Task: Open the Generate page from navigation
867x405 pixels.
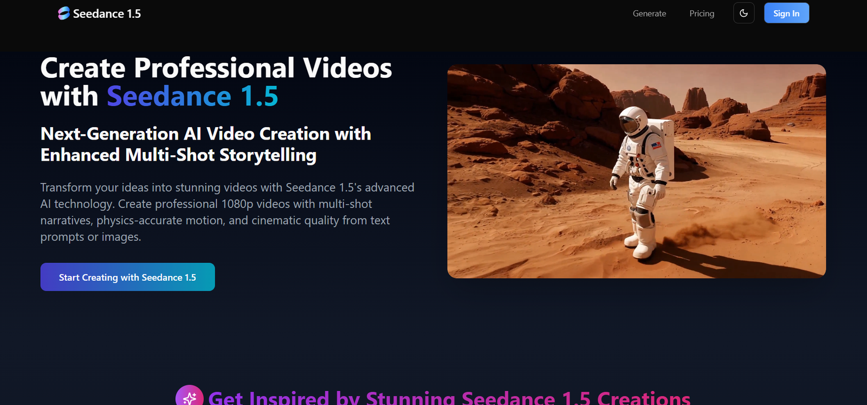Action: click(649, 14)
